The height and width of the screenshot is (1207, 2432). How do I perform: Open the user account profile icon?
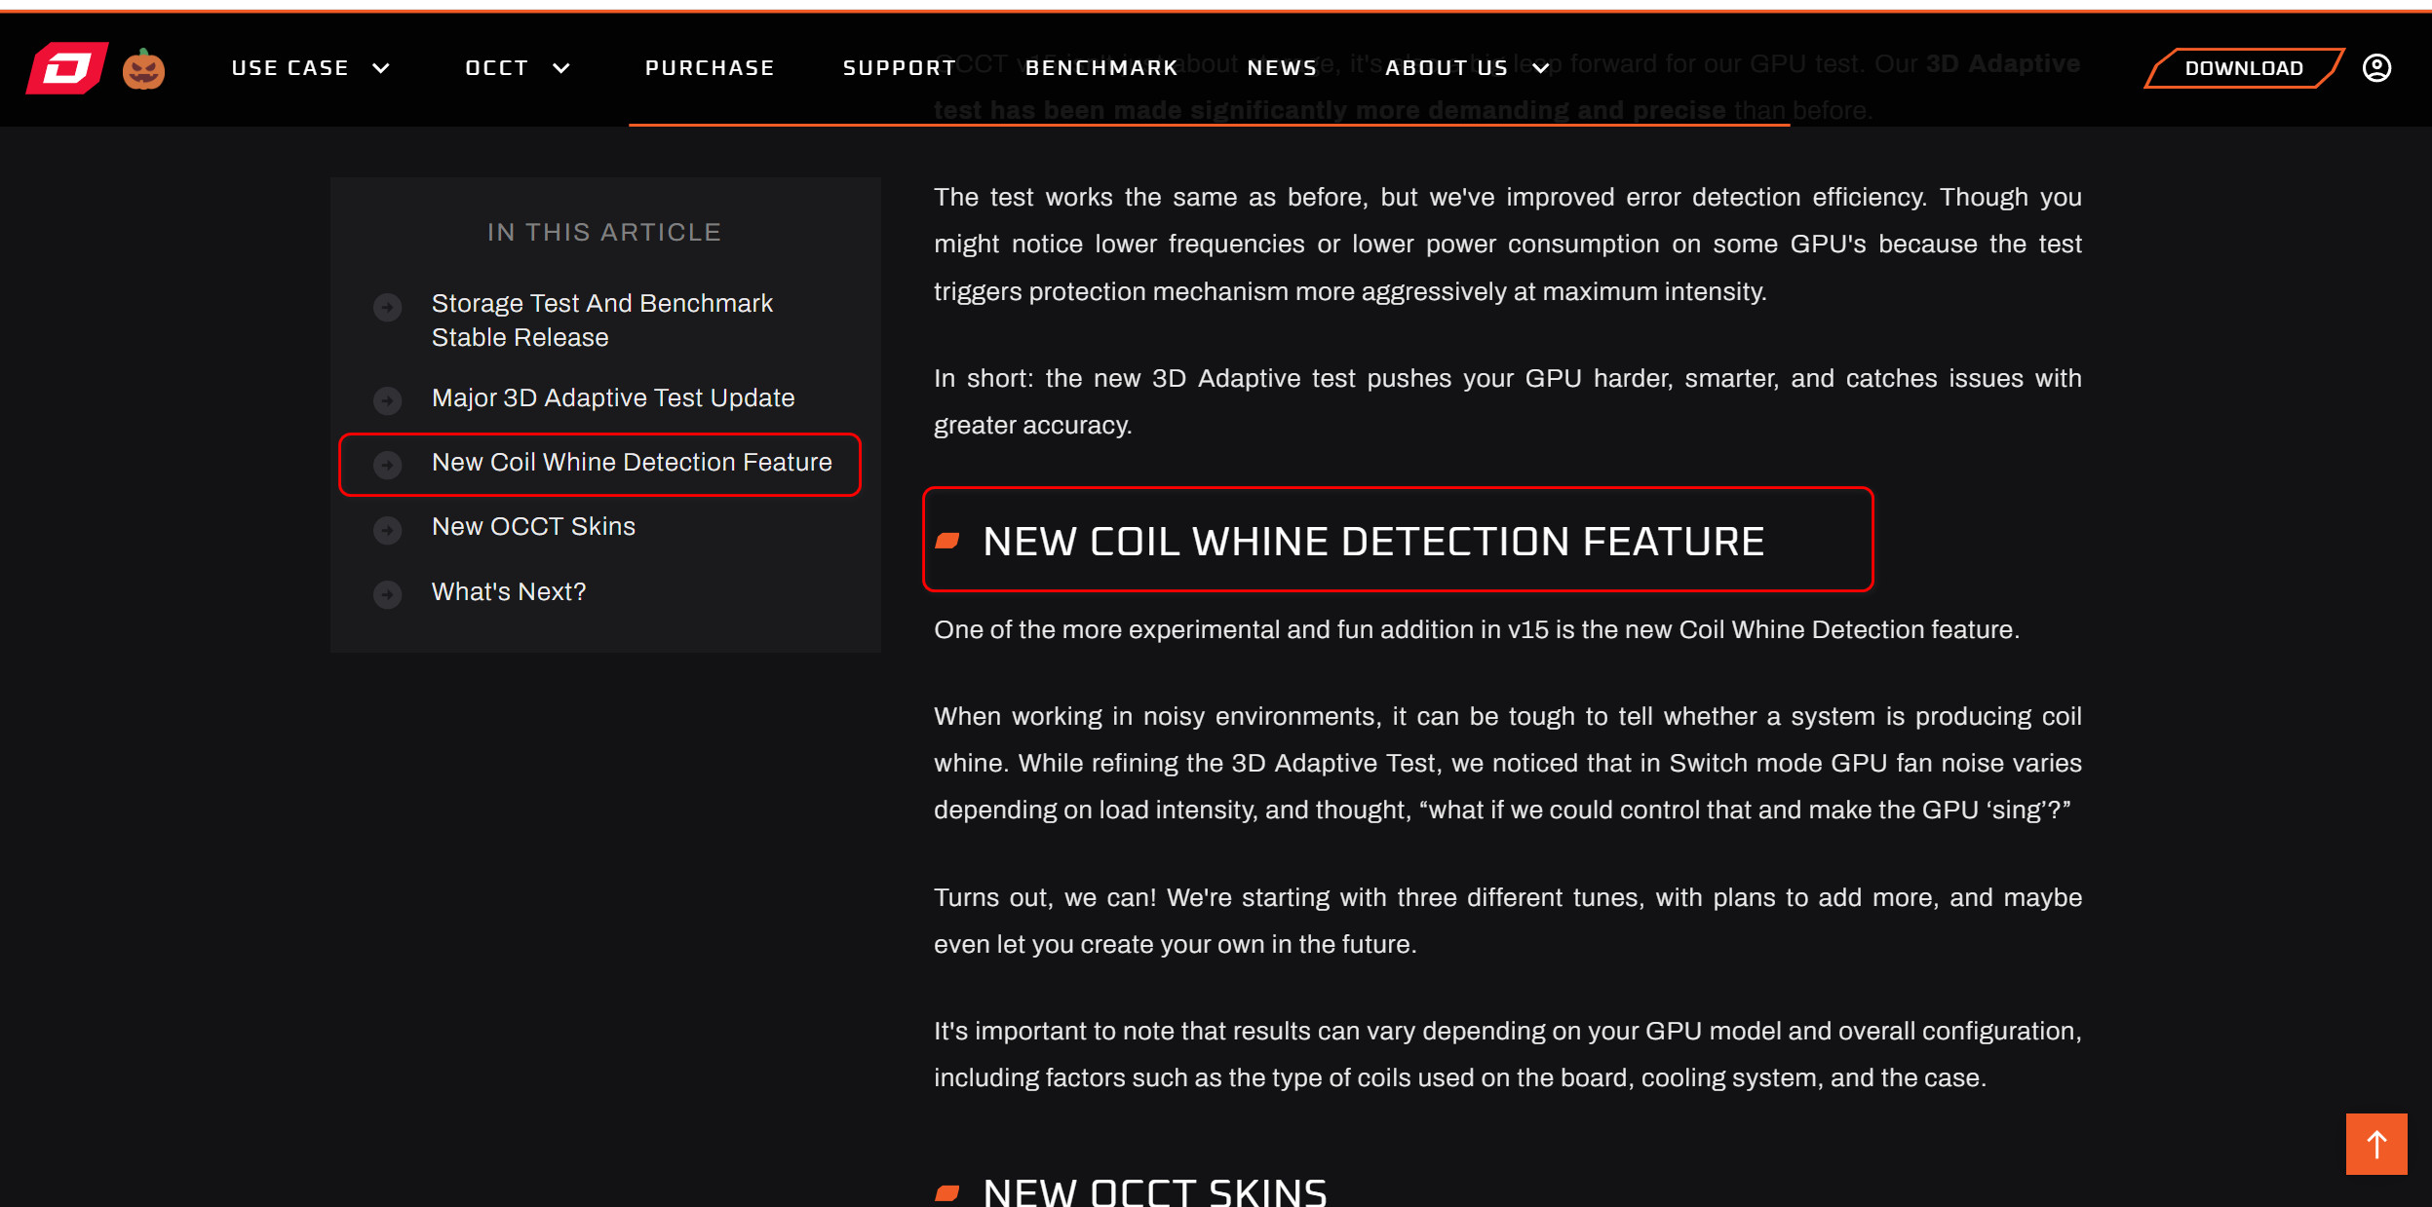[2376, 68]
